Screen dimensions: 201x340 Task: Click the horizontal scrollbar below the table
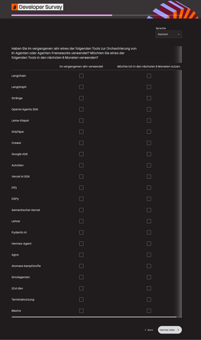[x=94, y=317]
